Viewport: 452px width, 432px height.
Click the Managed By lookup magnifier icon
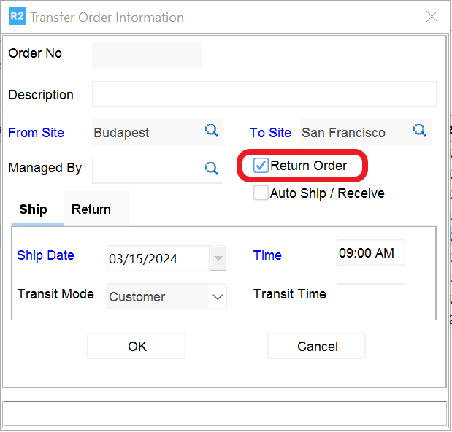tap(211, 169)
